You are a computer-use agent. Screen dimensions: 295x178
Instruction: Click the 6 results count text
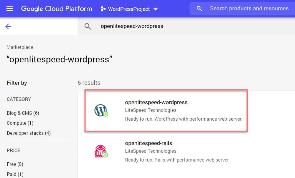click(89, 83)
